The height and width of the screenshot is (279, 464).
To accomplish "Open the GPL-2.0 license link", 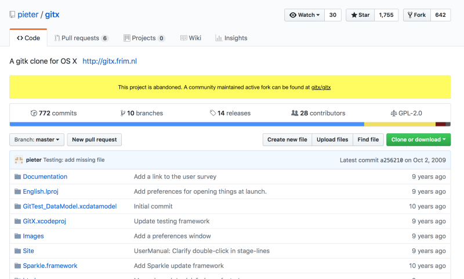I will point(407,113).
